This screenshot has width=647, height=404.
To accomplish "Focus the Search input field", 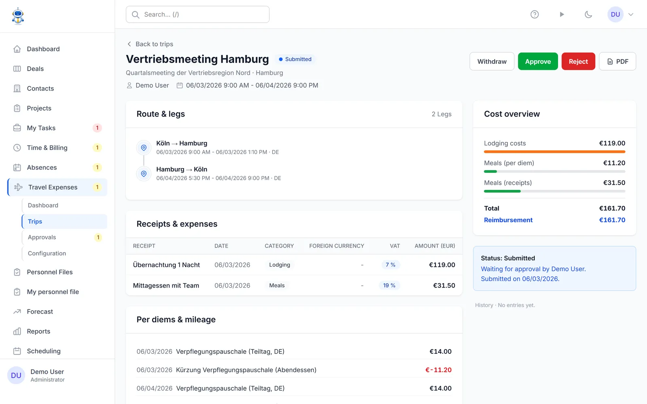I will click(198, 15).
